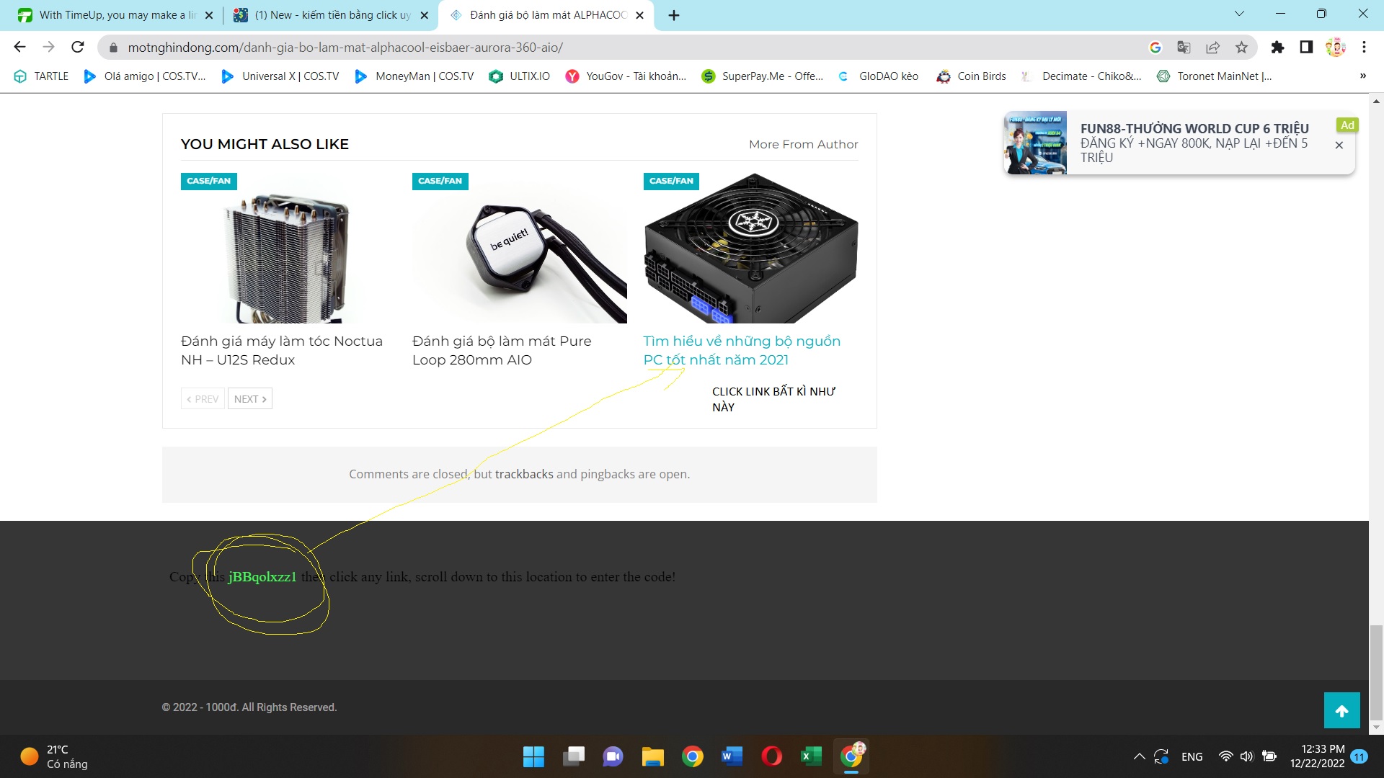
Task: Open the Extensions puzzle icon
Action: point(1277,48)
